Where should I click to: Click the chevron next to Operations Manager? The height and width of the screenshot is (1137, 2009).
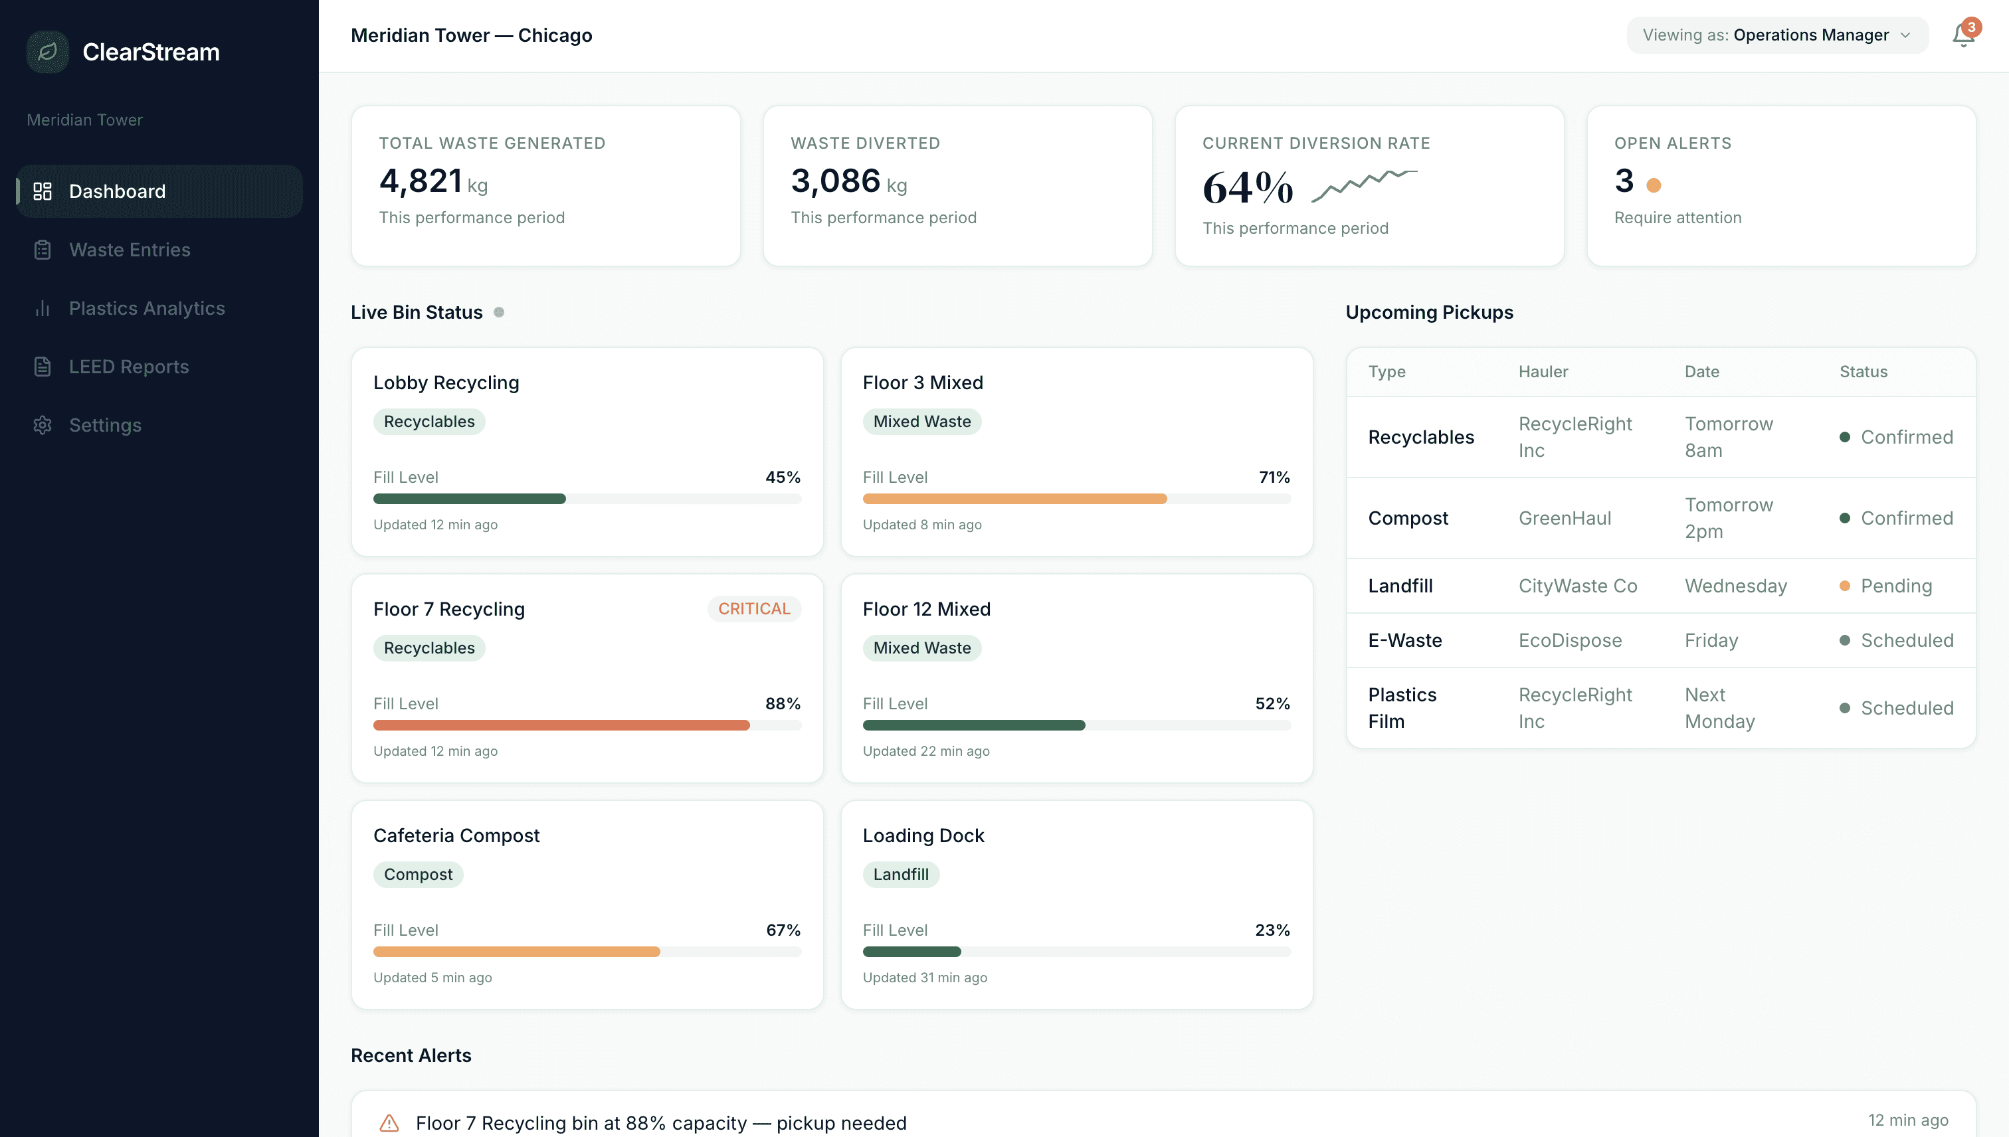[1906, 35]
